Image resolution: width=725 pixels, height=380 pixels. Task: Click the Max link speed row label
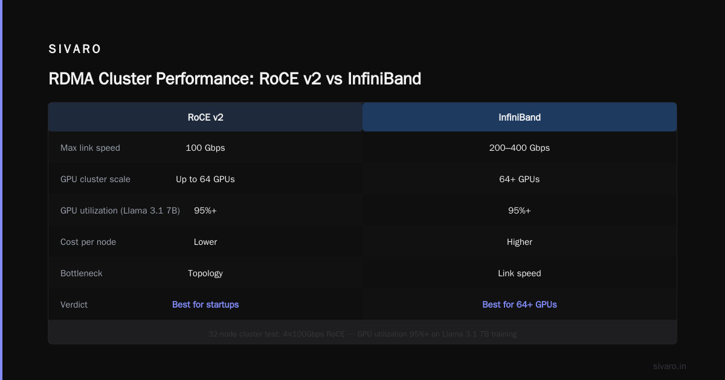pos(90,148)
